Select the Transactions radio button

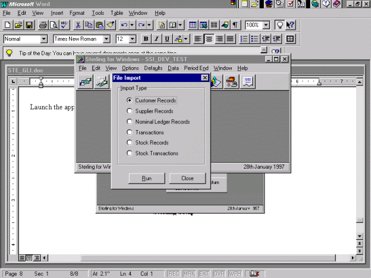[x=129, y=132]
